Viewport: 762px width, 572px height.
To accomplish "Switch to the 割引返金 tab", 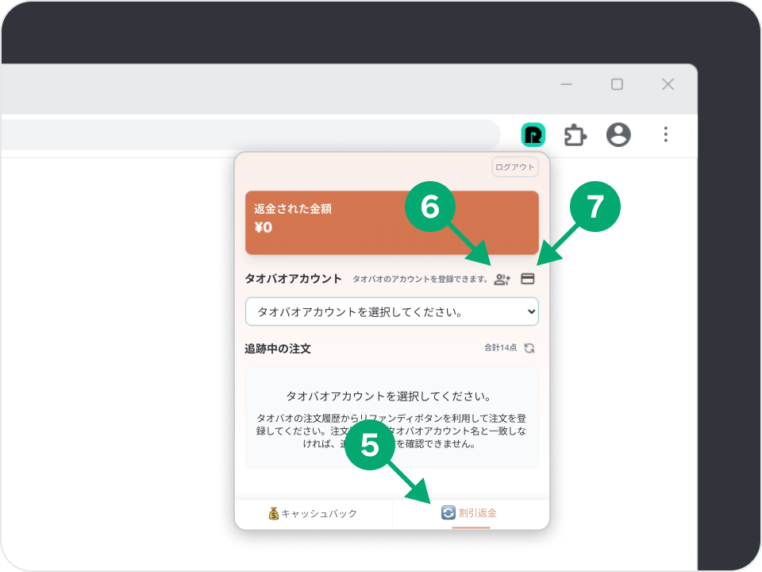I will pyautogui.click(x=471, y=513).
